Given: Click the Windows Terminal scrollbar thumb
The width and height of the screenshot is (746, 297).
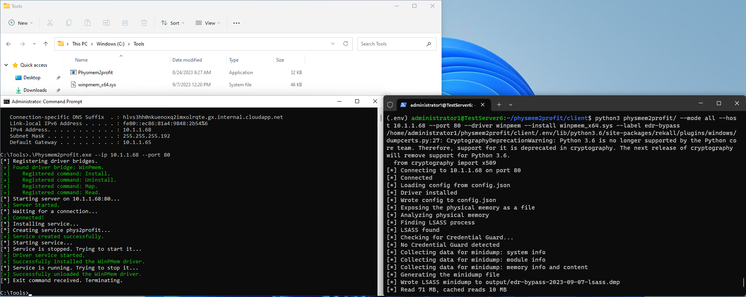Looking at the screenshot, I should pyautogui.click(x=743, y=282).
